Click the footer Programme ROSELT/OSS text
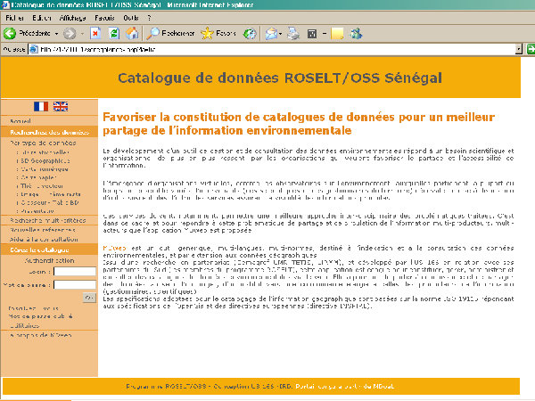This screenshot has height=401, width=535. point(166,387)
